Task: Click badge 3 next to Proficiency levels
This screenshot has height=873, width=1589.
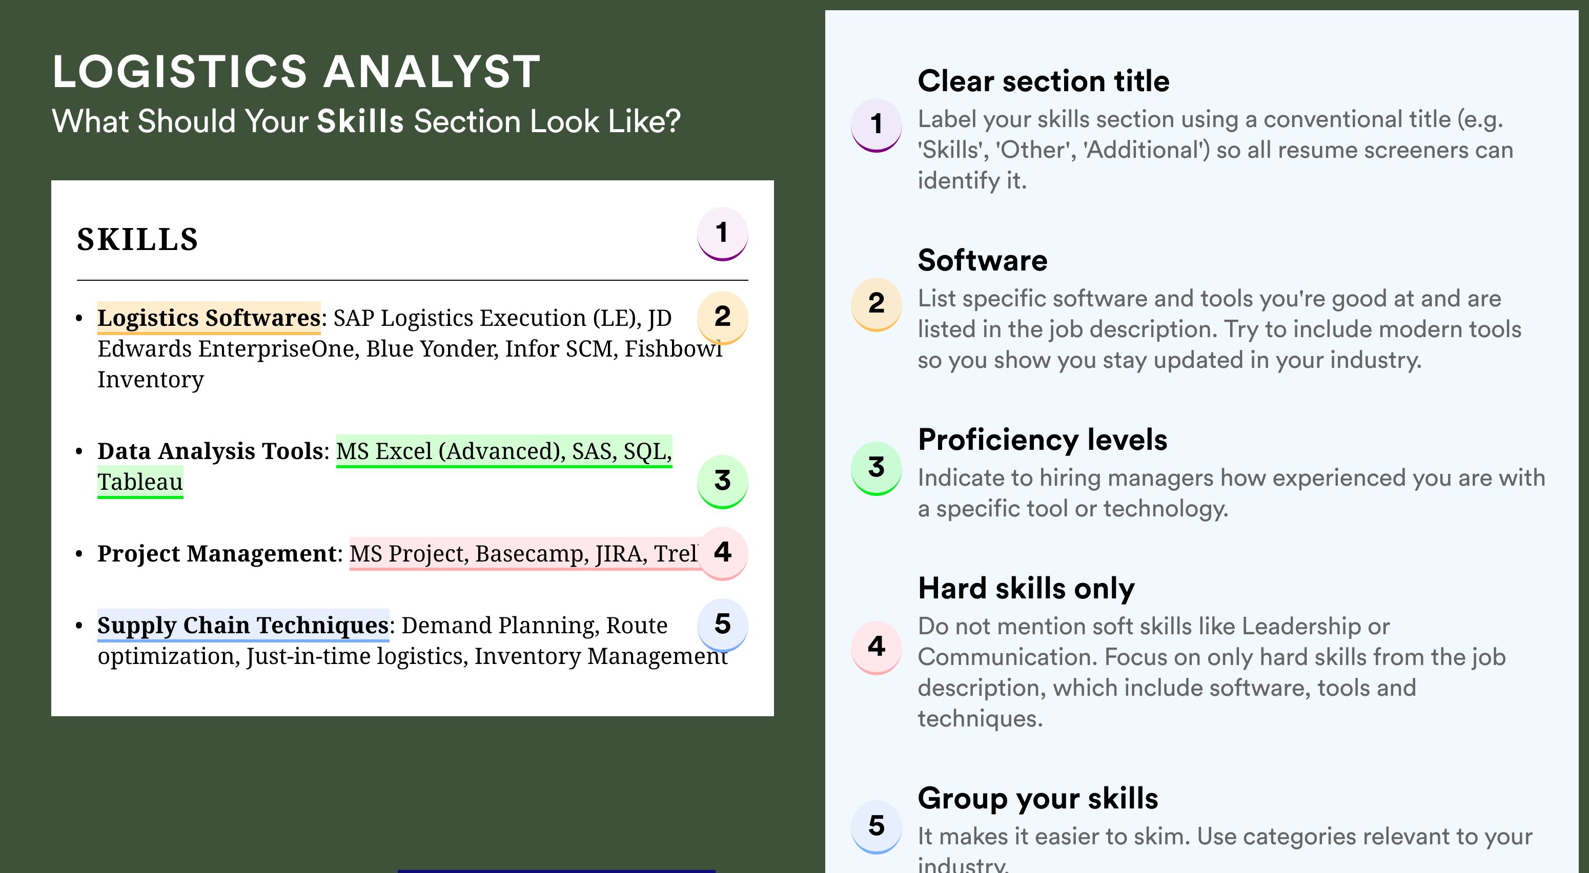Action: click(877, 468)
